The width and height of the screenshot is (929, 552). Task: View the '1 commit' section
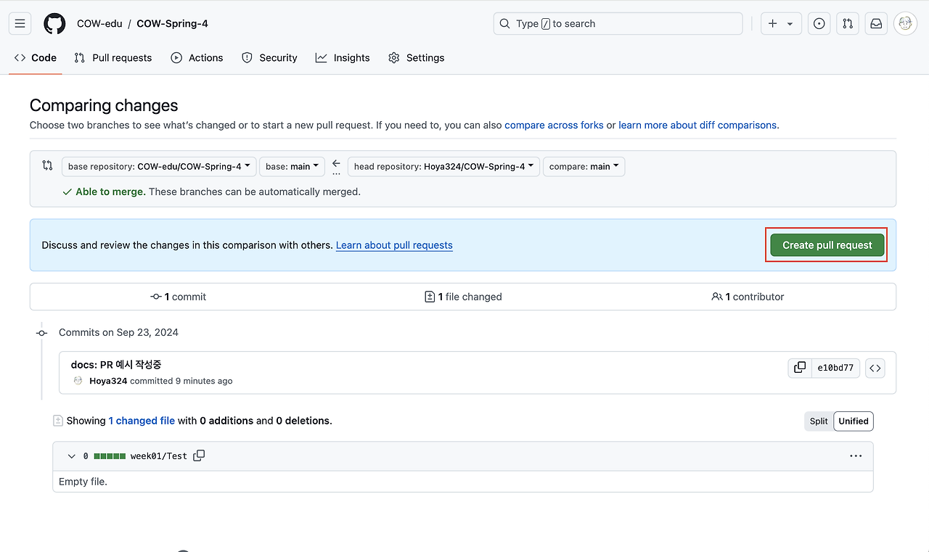pos(178,297)
